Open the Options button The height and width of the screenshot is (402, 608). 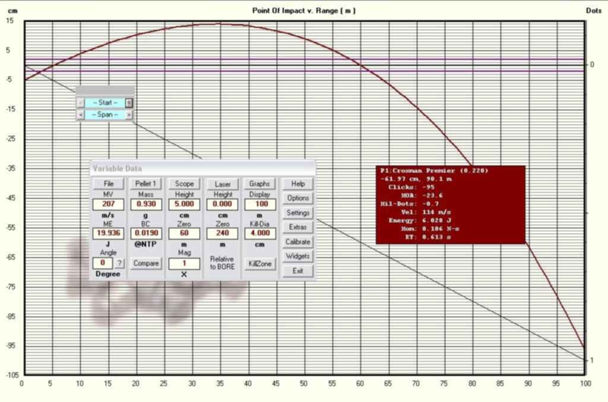coord(297,198)
